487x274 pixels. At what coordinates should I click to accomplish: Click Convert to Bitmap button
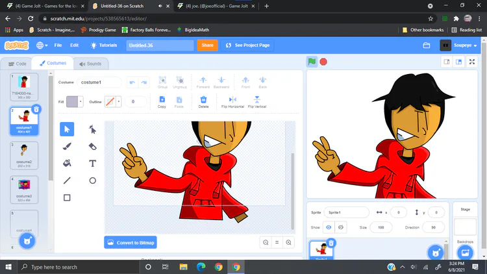coord(131,243)
